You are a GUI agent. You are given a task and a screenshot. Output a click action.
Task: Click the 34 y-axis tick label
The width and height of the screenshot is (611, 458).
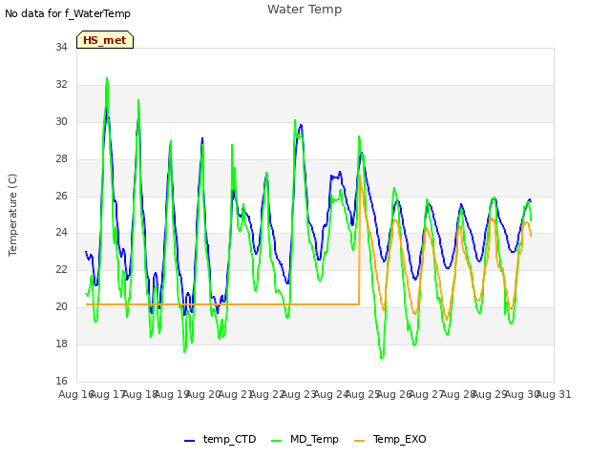tap(61, 47)
